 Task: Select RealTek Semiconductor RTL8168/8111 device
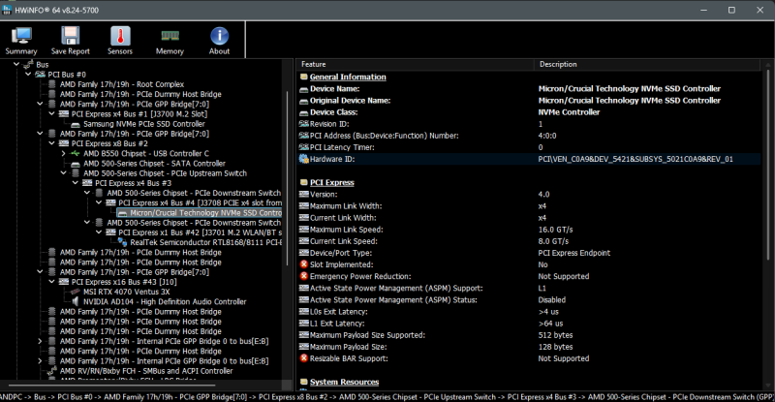(x=205, y=242)
